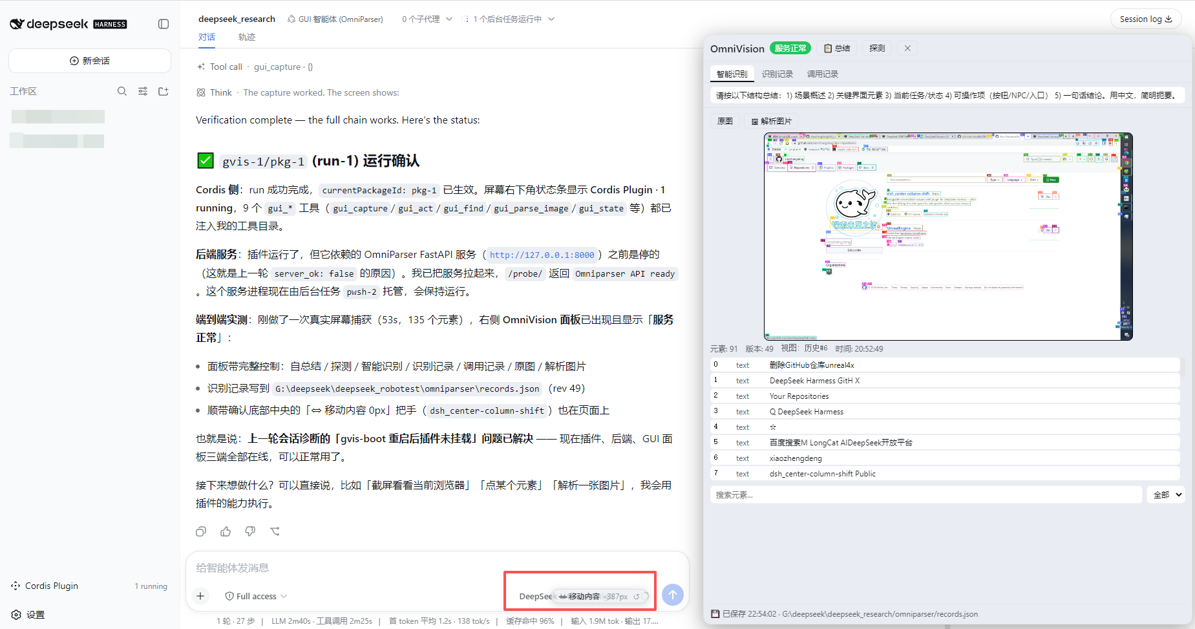The image size is (1195, 629).
Task: Start a new chat with 新会话
Action: 90,61
